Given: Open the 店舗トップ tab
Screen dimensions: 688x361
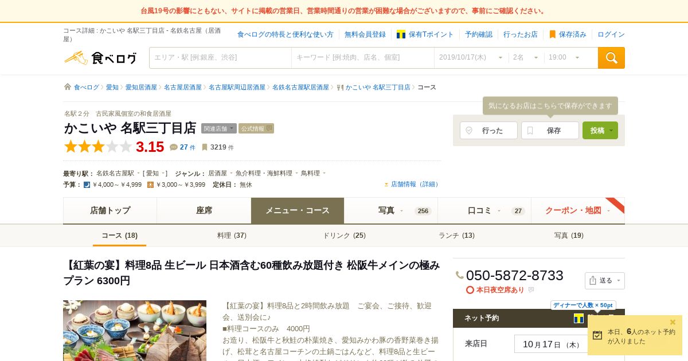Looking at the screenshot, I should click(x=110, y=210).
